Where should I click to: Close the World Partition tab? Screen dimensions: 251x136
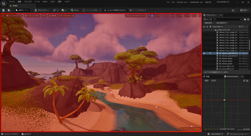pos(242,77)
